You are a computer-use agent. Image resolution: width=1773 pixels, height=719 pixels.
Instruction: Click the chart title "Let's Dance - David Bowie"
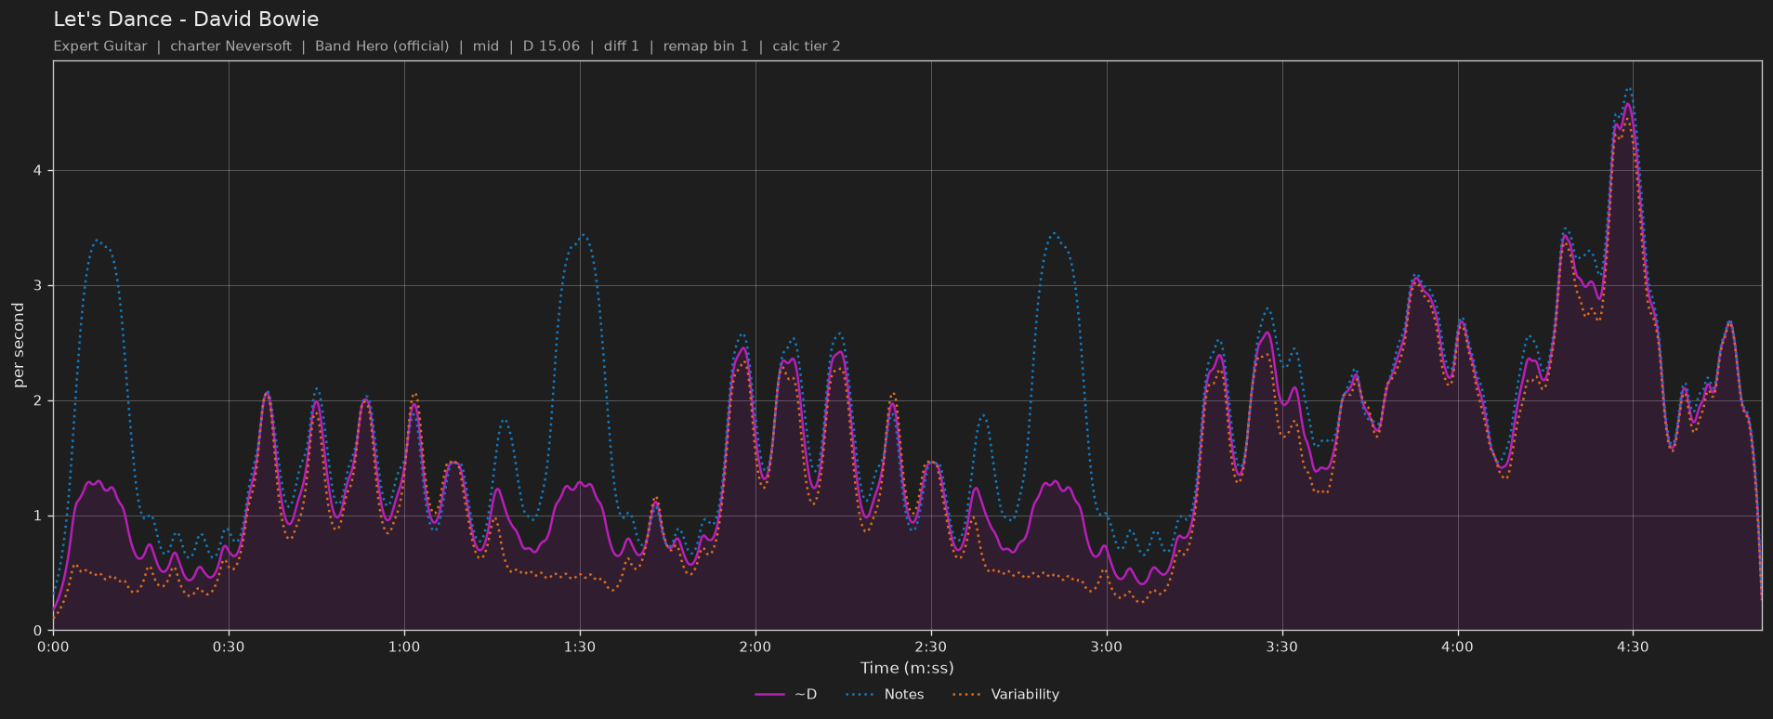click(x=186, y=20)
